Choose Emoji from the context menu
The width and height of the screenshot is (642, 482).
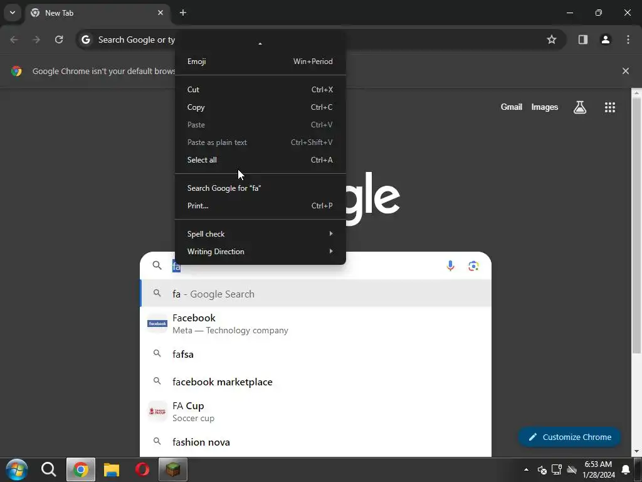(260, 62)
